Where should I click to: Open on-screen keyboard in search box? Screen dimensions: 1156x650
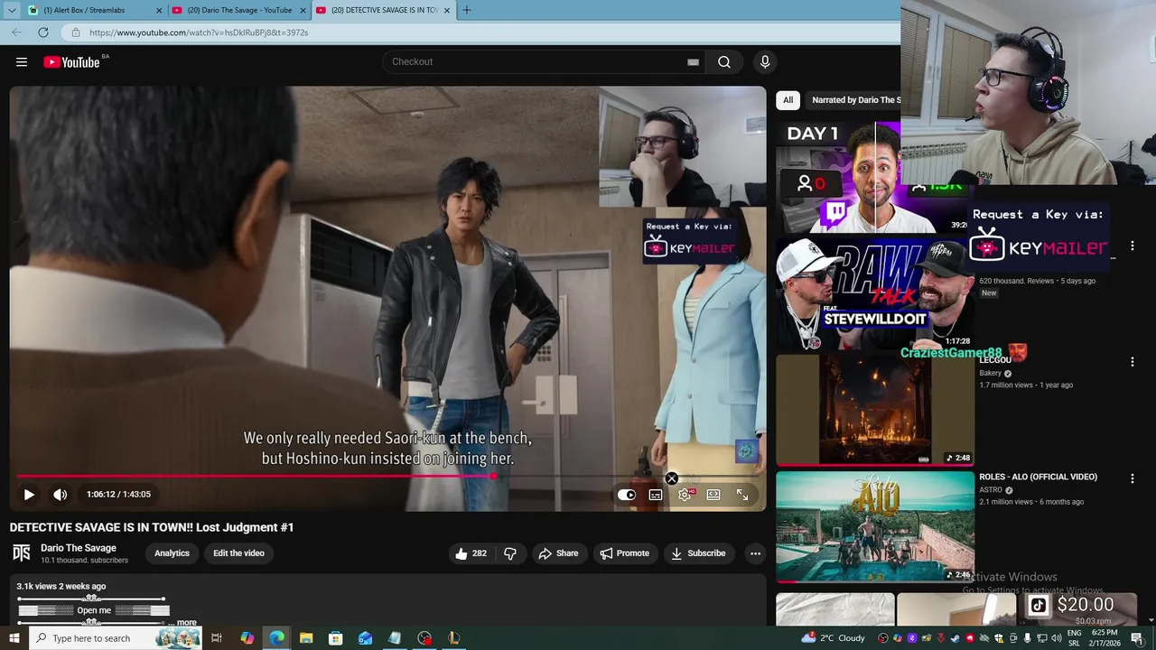click(x=693, y=62)
